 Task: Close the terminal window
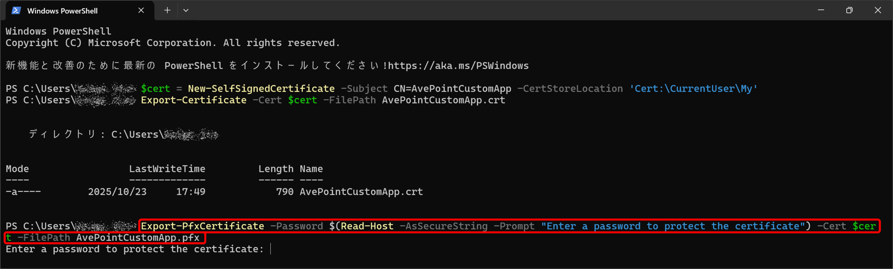pos(878,10)
